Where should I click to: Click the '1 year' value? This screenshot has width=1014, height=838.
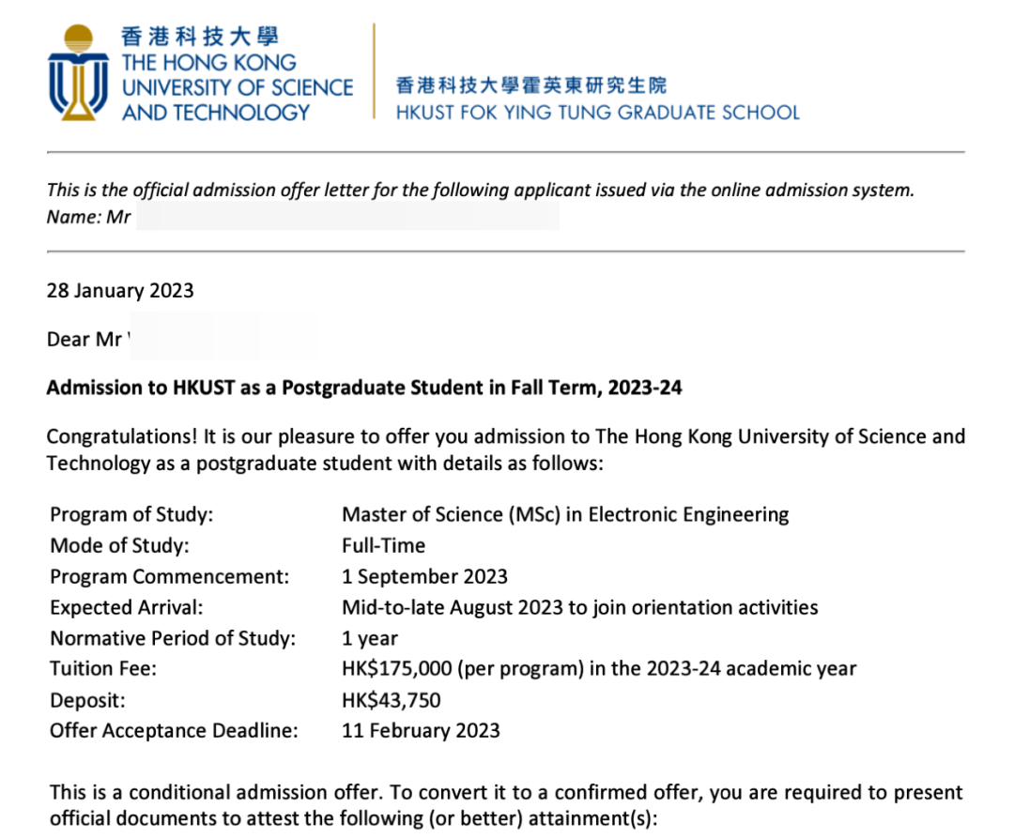click(370, 638)
